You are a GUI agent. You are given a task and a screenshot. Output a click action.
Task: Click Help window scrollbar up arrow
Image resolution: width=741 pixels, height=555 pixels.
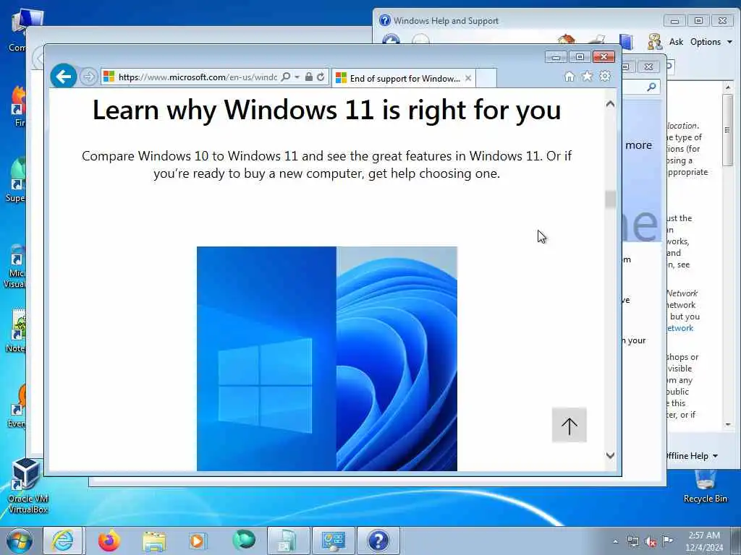click(x=728, y=87)
